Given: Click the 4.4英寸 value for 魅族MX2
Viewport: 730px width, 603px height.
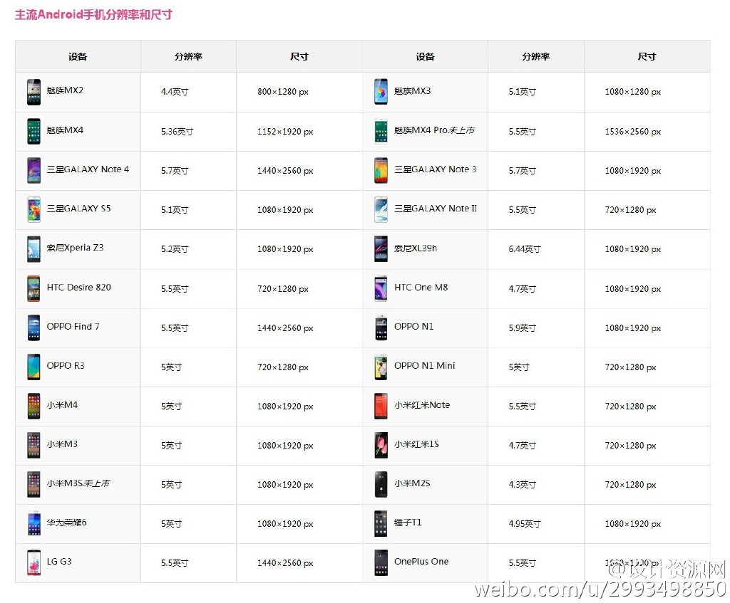Looking at the screenshot, I should [x=175, y=92].
